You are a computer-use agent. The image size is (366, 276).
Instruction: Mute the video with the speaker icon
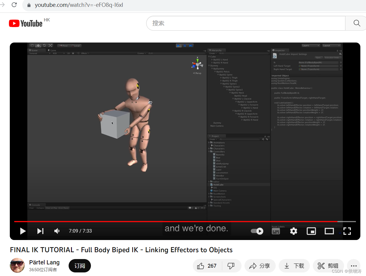pos(57,231)
